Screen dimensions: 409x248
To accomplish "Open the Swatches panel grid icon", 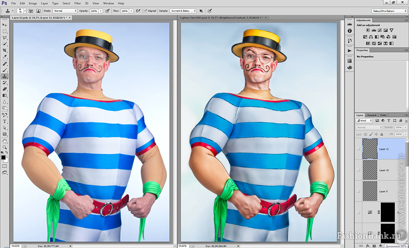I will 350,61.
